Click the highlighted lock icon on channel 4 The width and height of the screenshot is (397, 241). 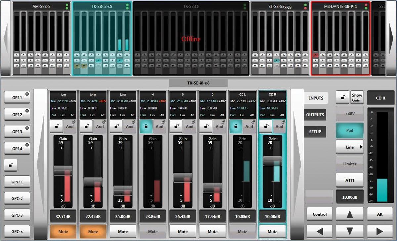pyautogui.click(x=146, y=126)
